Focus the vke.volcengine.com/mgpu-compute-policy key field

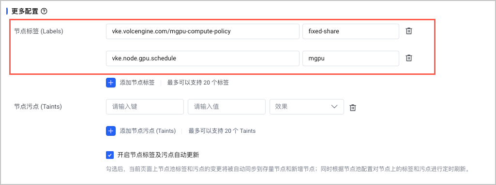click(202, 31)
